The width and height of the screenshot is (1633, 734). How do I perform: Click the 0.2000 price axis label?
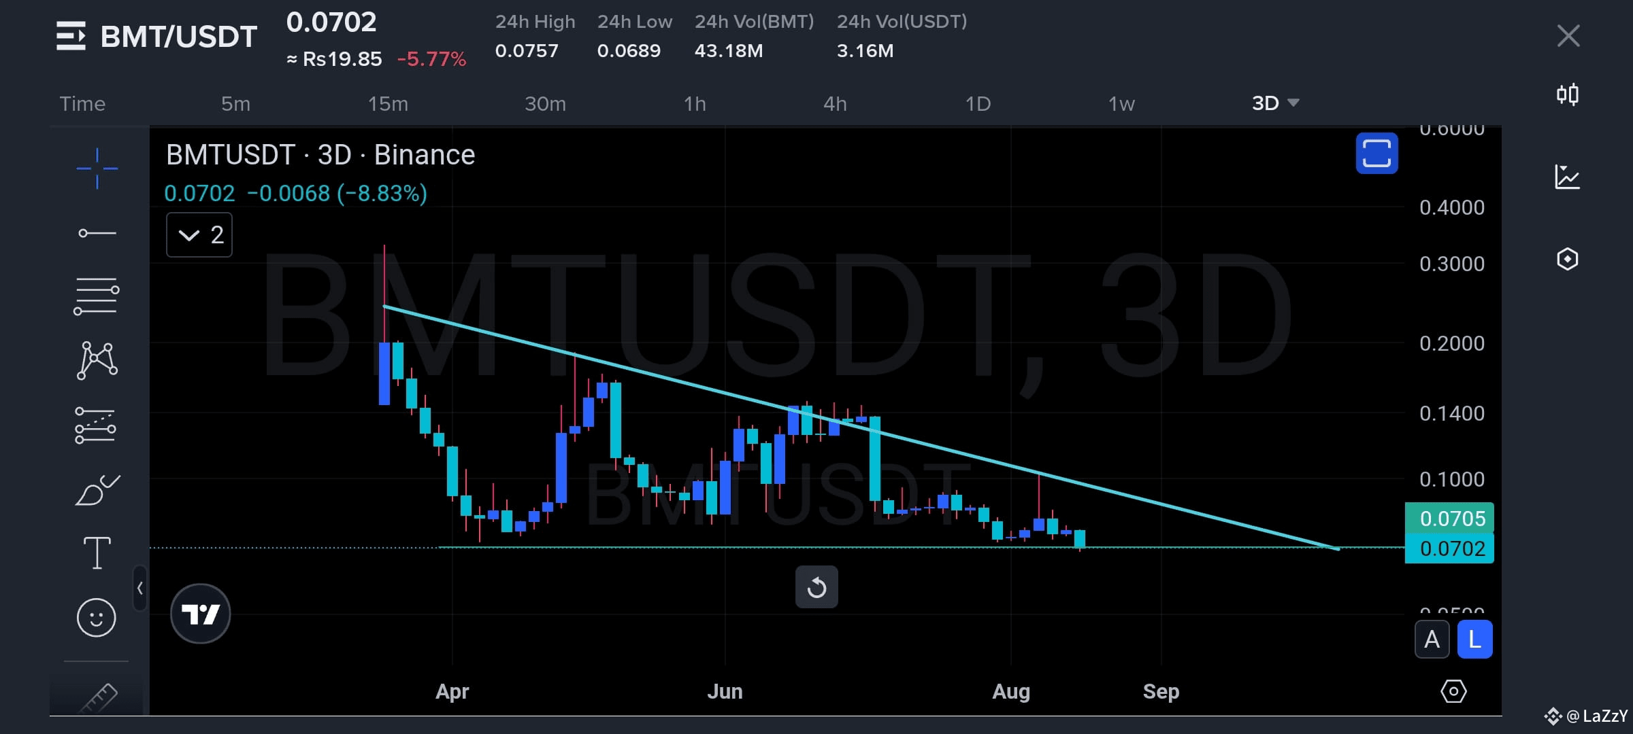coord(1452,343)
